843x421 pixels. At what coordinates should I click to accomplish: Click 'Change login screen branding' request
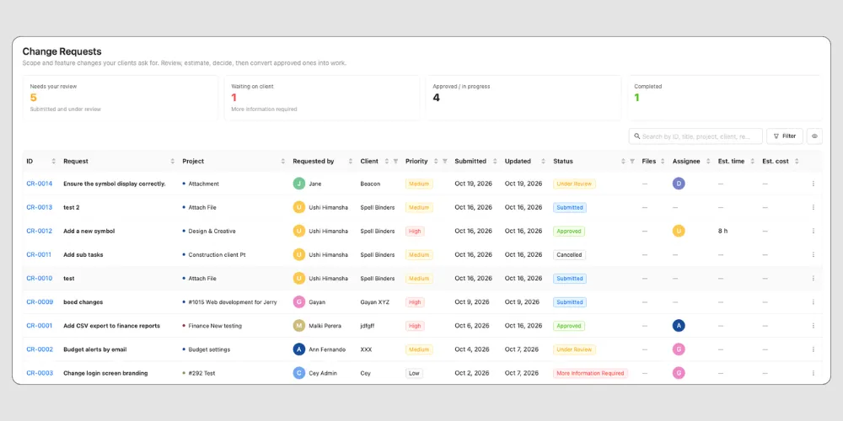(105, 373)
